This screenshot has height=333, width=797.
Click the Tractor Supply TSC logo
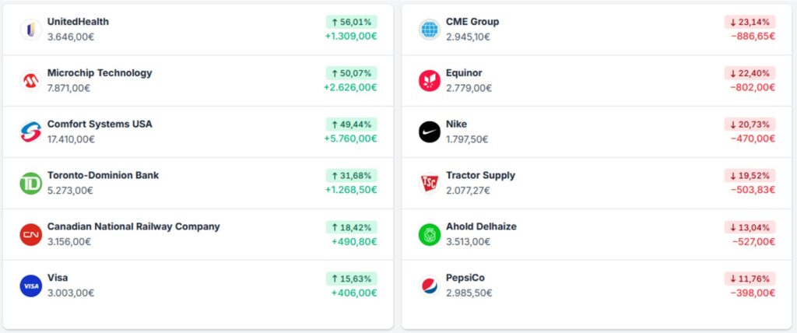point(430,184)
